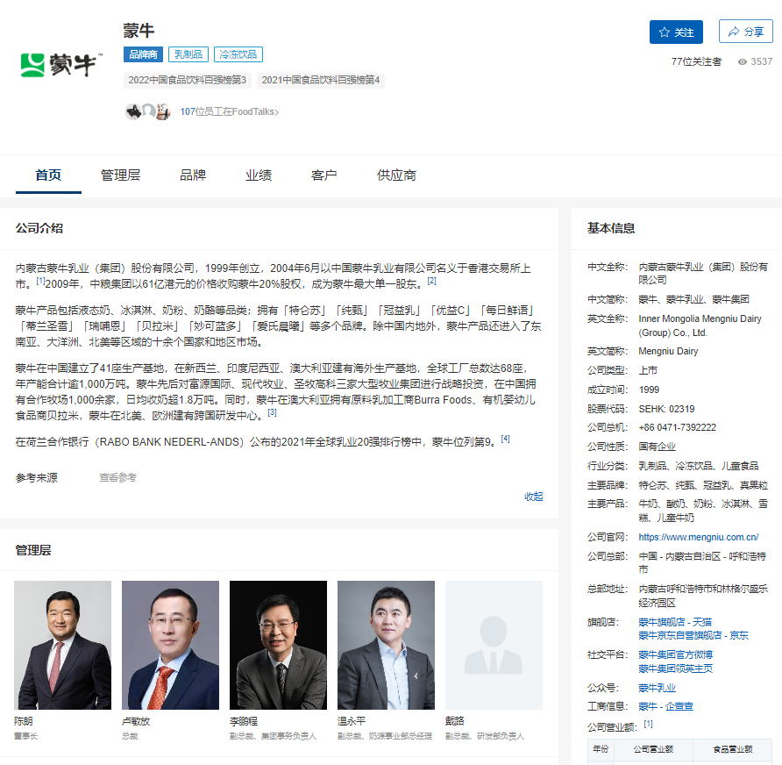Open 卢敏放 president photo

(171, 645)
